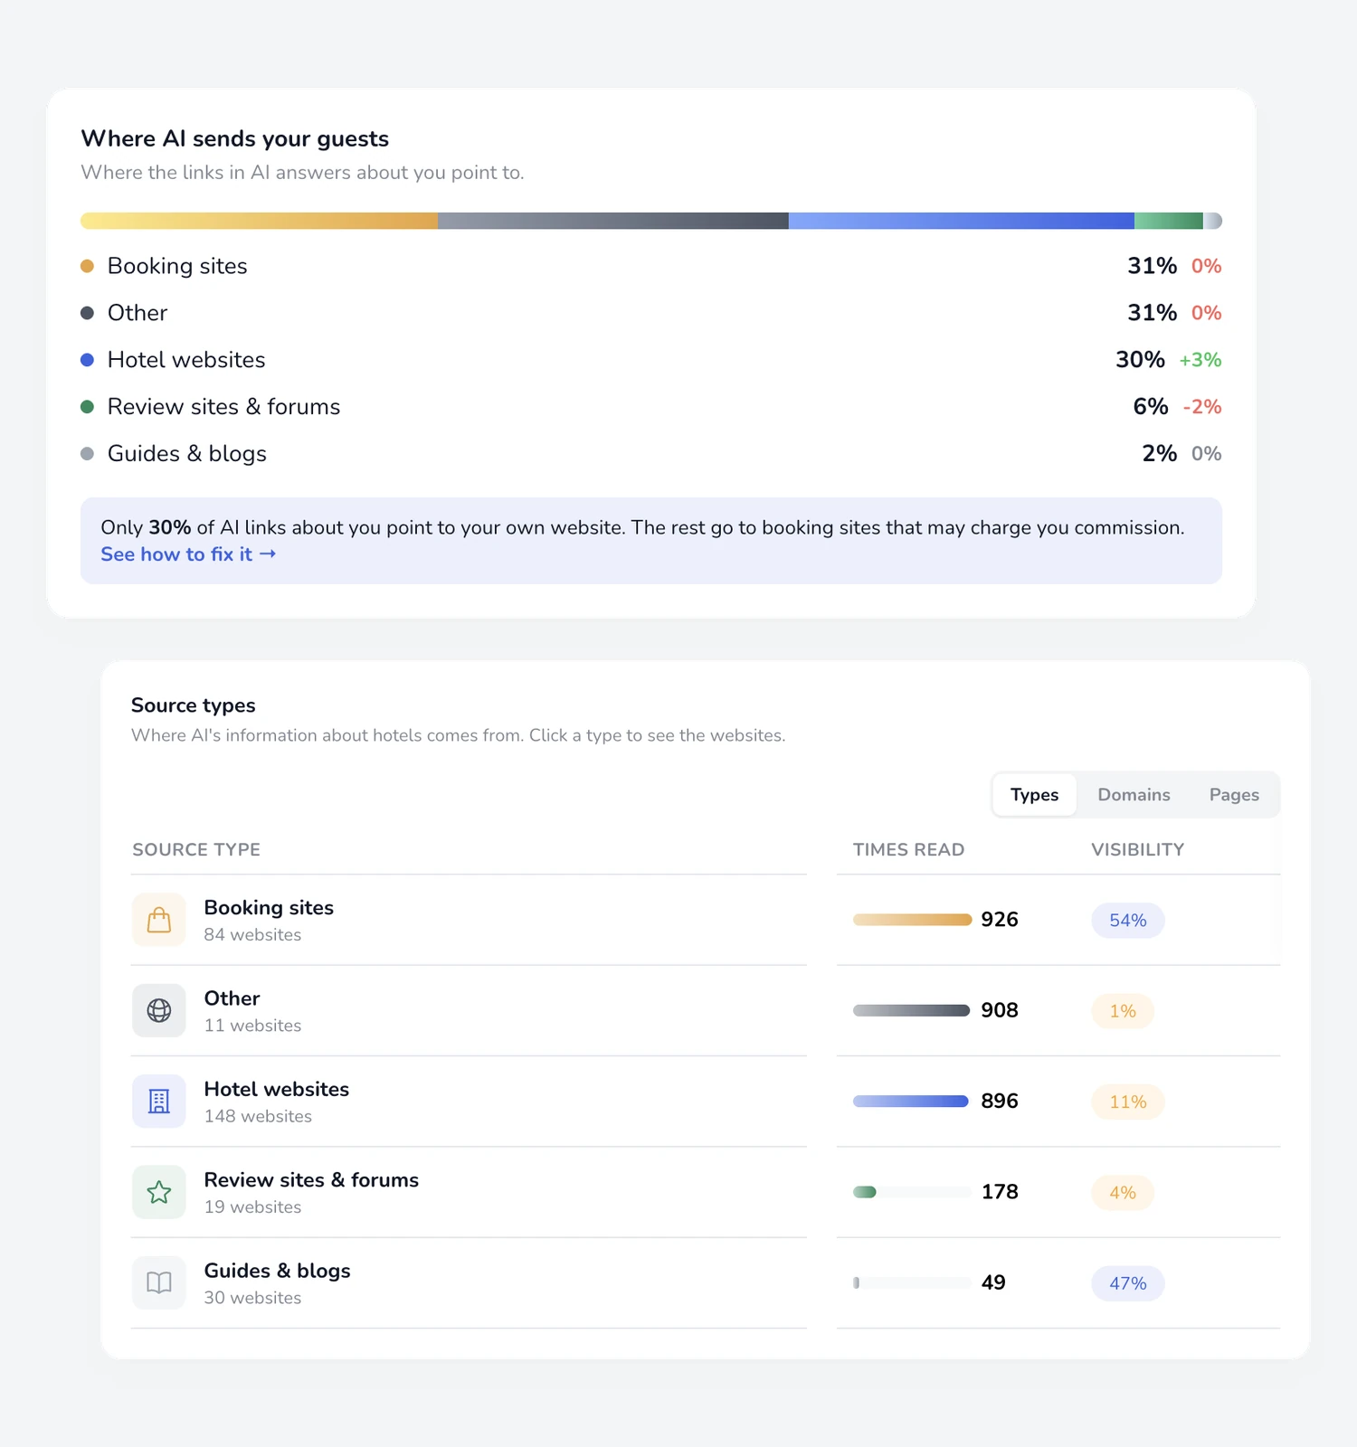Click the 47% visibility badge
Screen dimensions: 1357x1447
1128,1283
